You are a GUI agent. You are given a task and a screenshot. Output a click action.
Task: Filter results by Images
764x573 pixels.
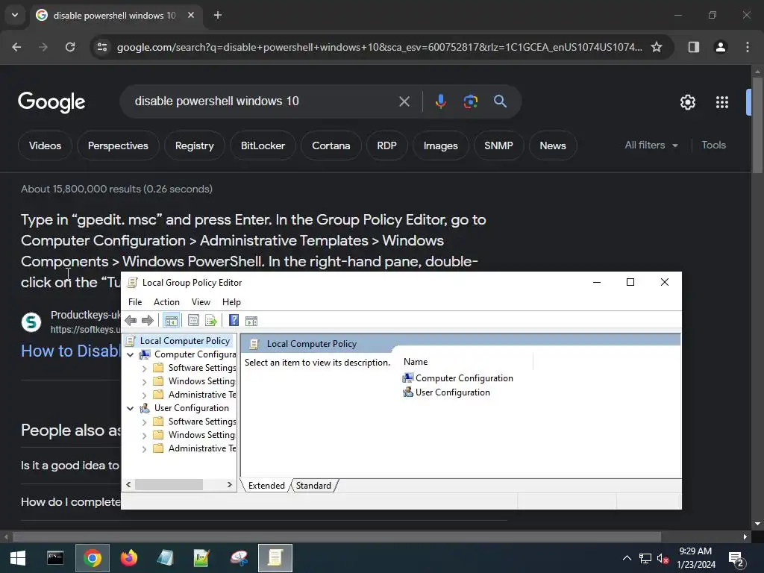pyautogui.click(x=440, y=145)
